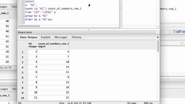185x104 pixels.
Task: Toggle the LOT on checkbox in right window
Action: click(x=174, y=31)
